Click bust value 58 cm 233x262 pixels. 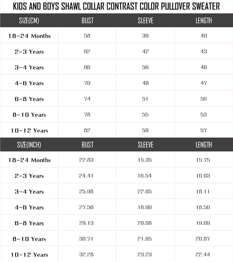(87, 36)
